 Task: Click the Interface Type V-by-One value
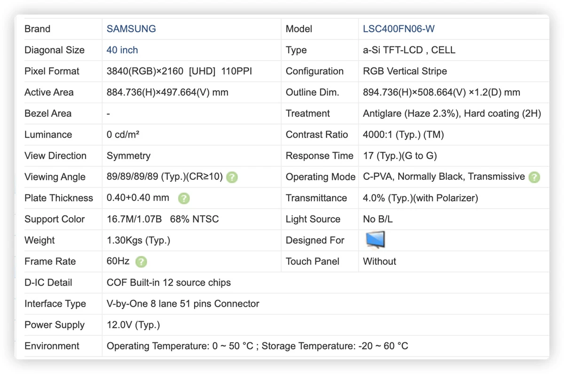pyautogui.click(x=183, y=304)
